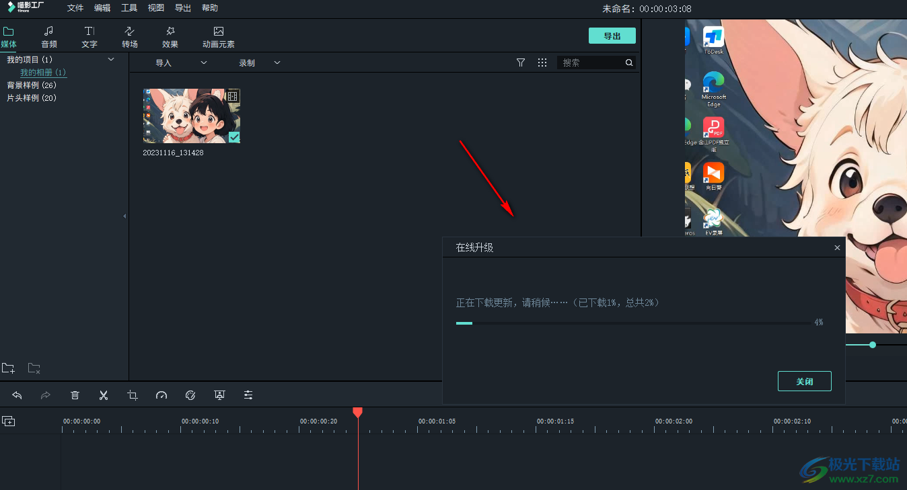Open the color palette icon

[190, 395]
